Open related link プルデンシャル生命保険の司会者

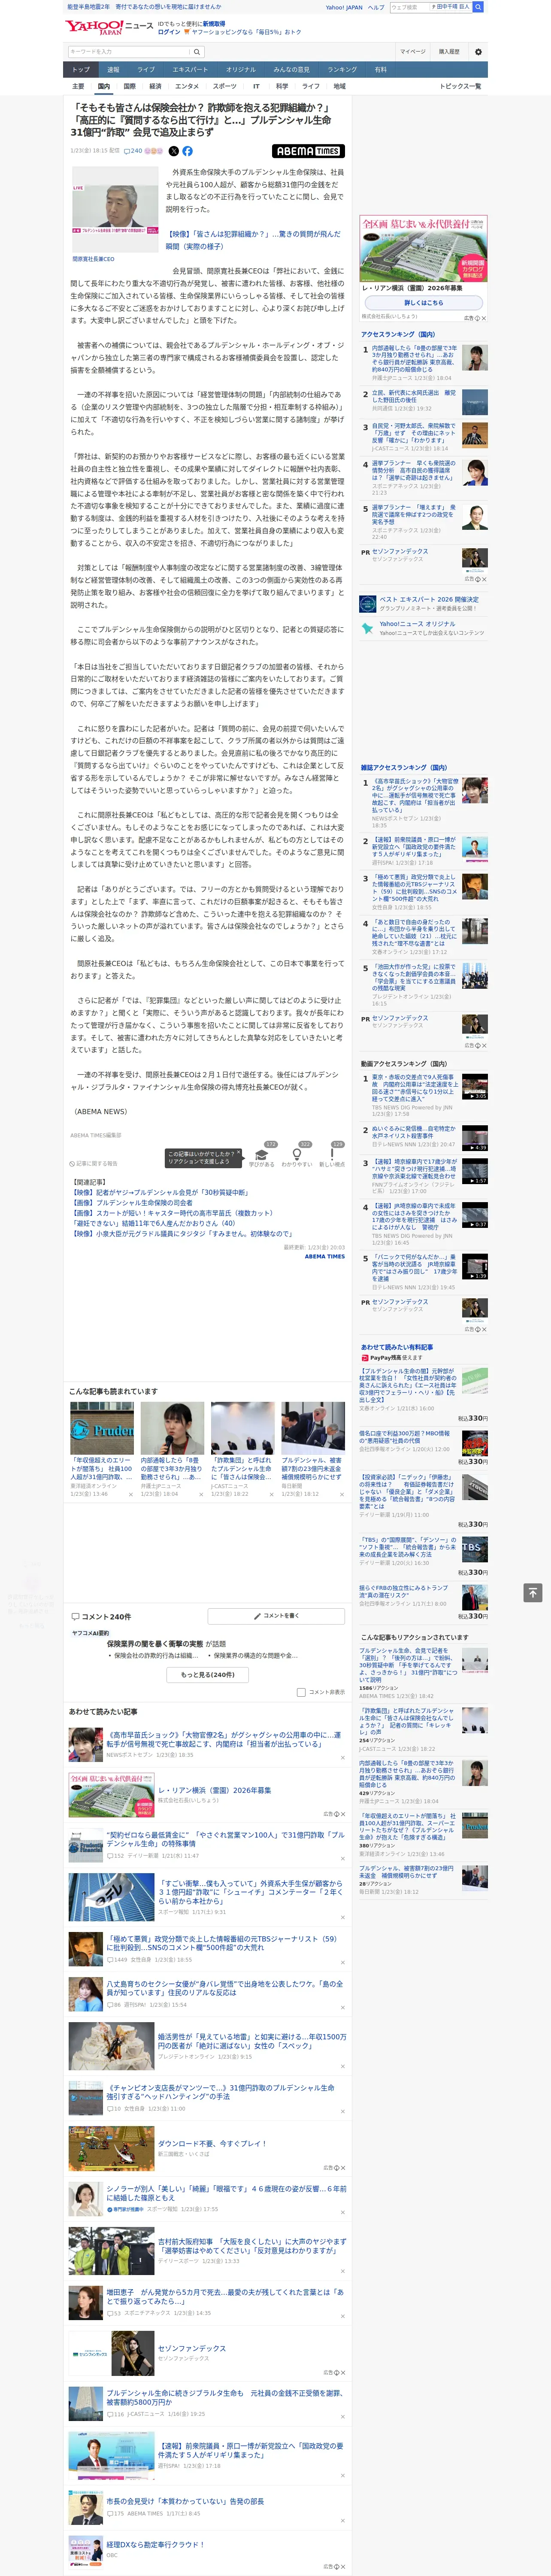click(132, 1202)
